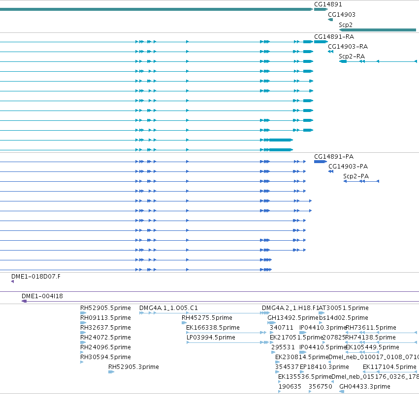Viewport: 419px width, 394px height.
Task: Click EST label LP03994.5prime
Action: [211, 338]
